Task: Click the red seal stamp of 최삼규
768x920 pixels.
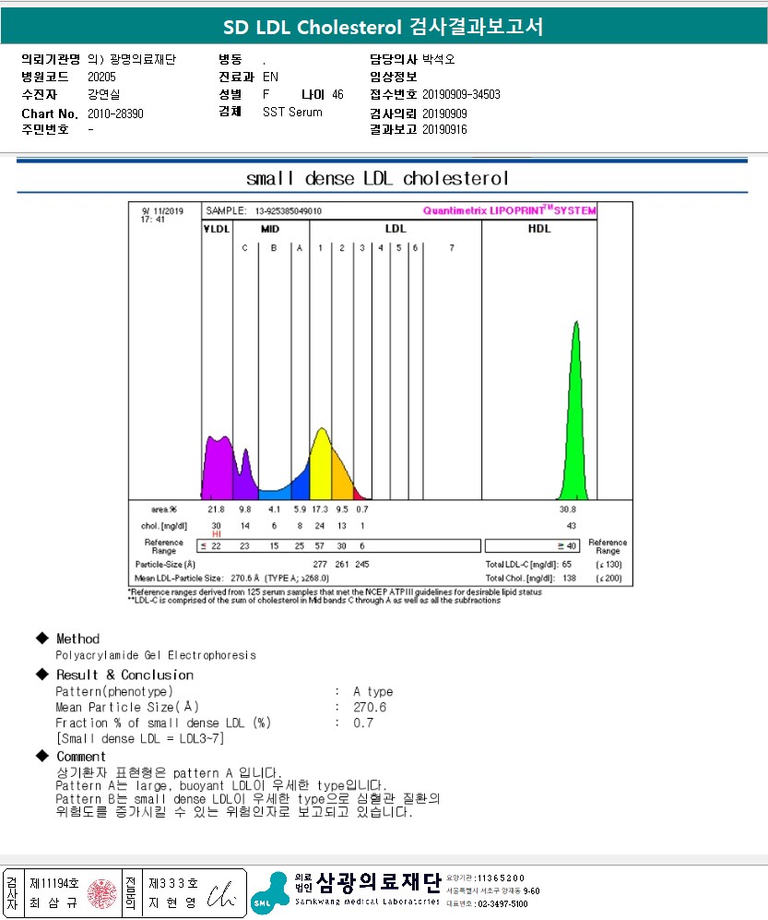Action: coord(102,893)
